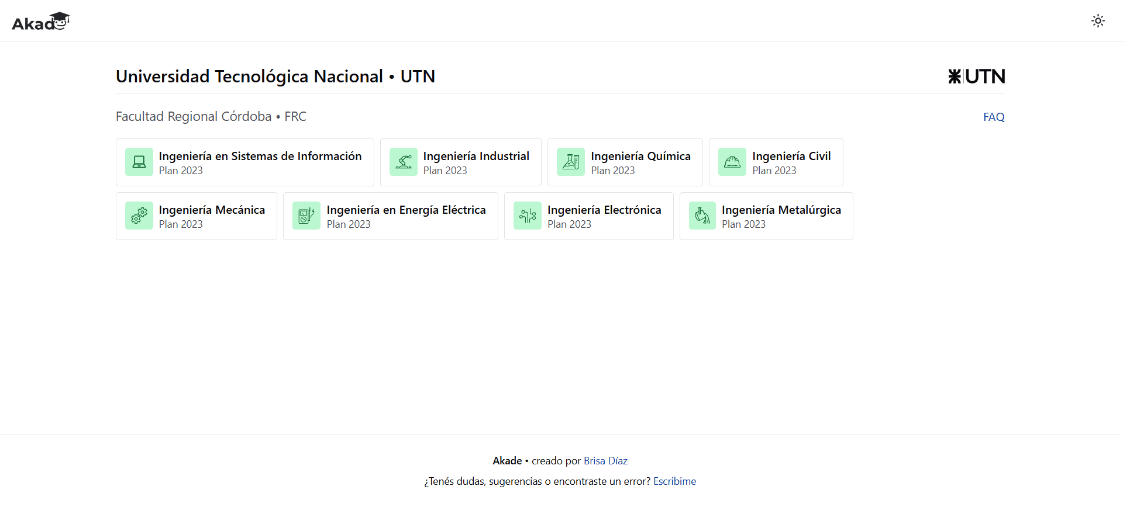Viewport: 1123px width, 507px height.
Task: Click the lab flask icon for Química
Action: 571,162
